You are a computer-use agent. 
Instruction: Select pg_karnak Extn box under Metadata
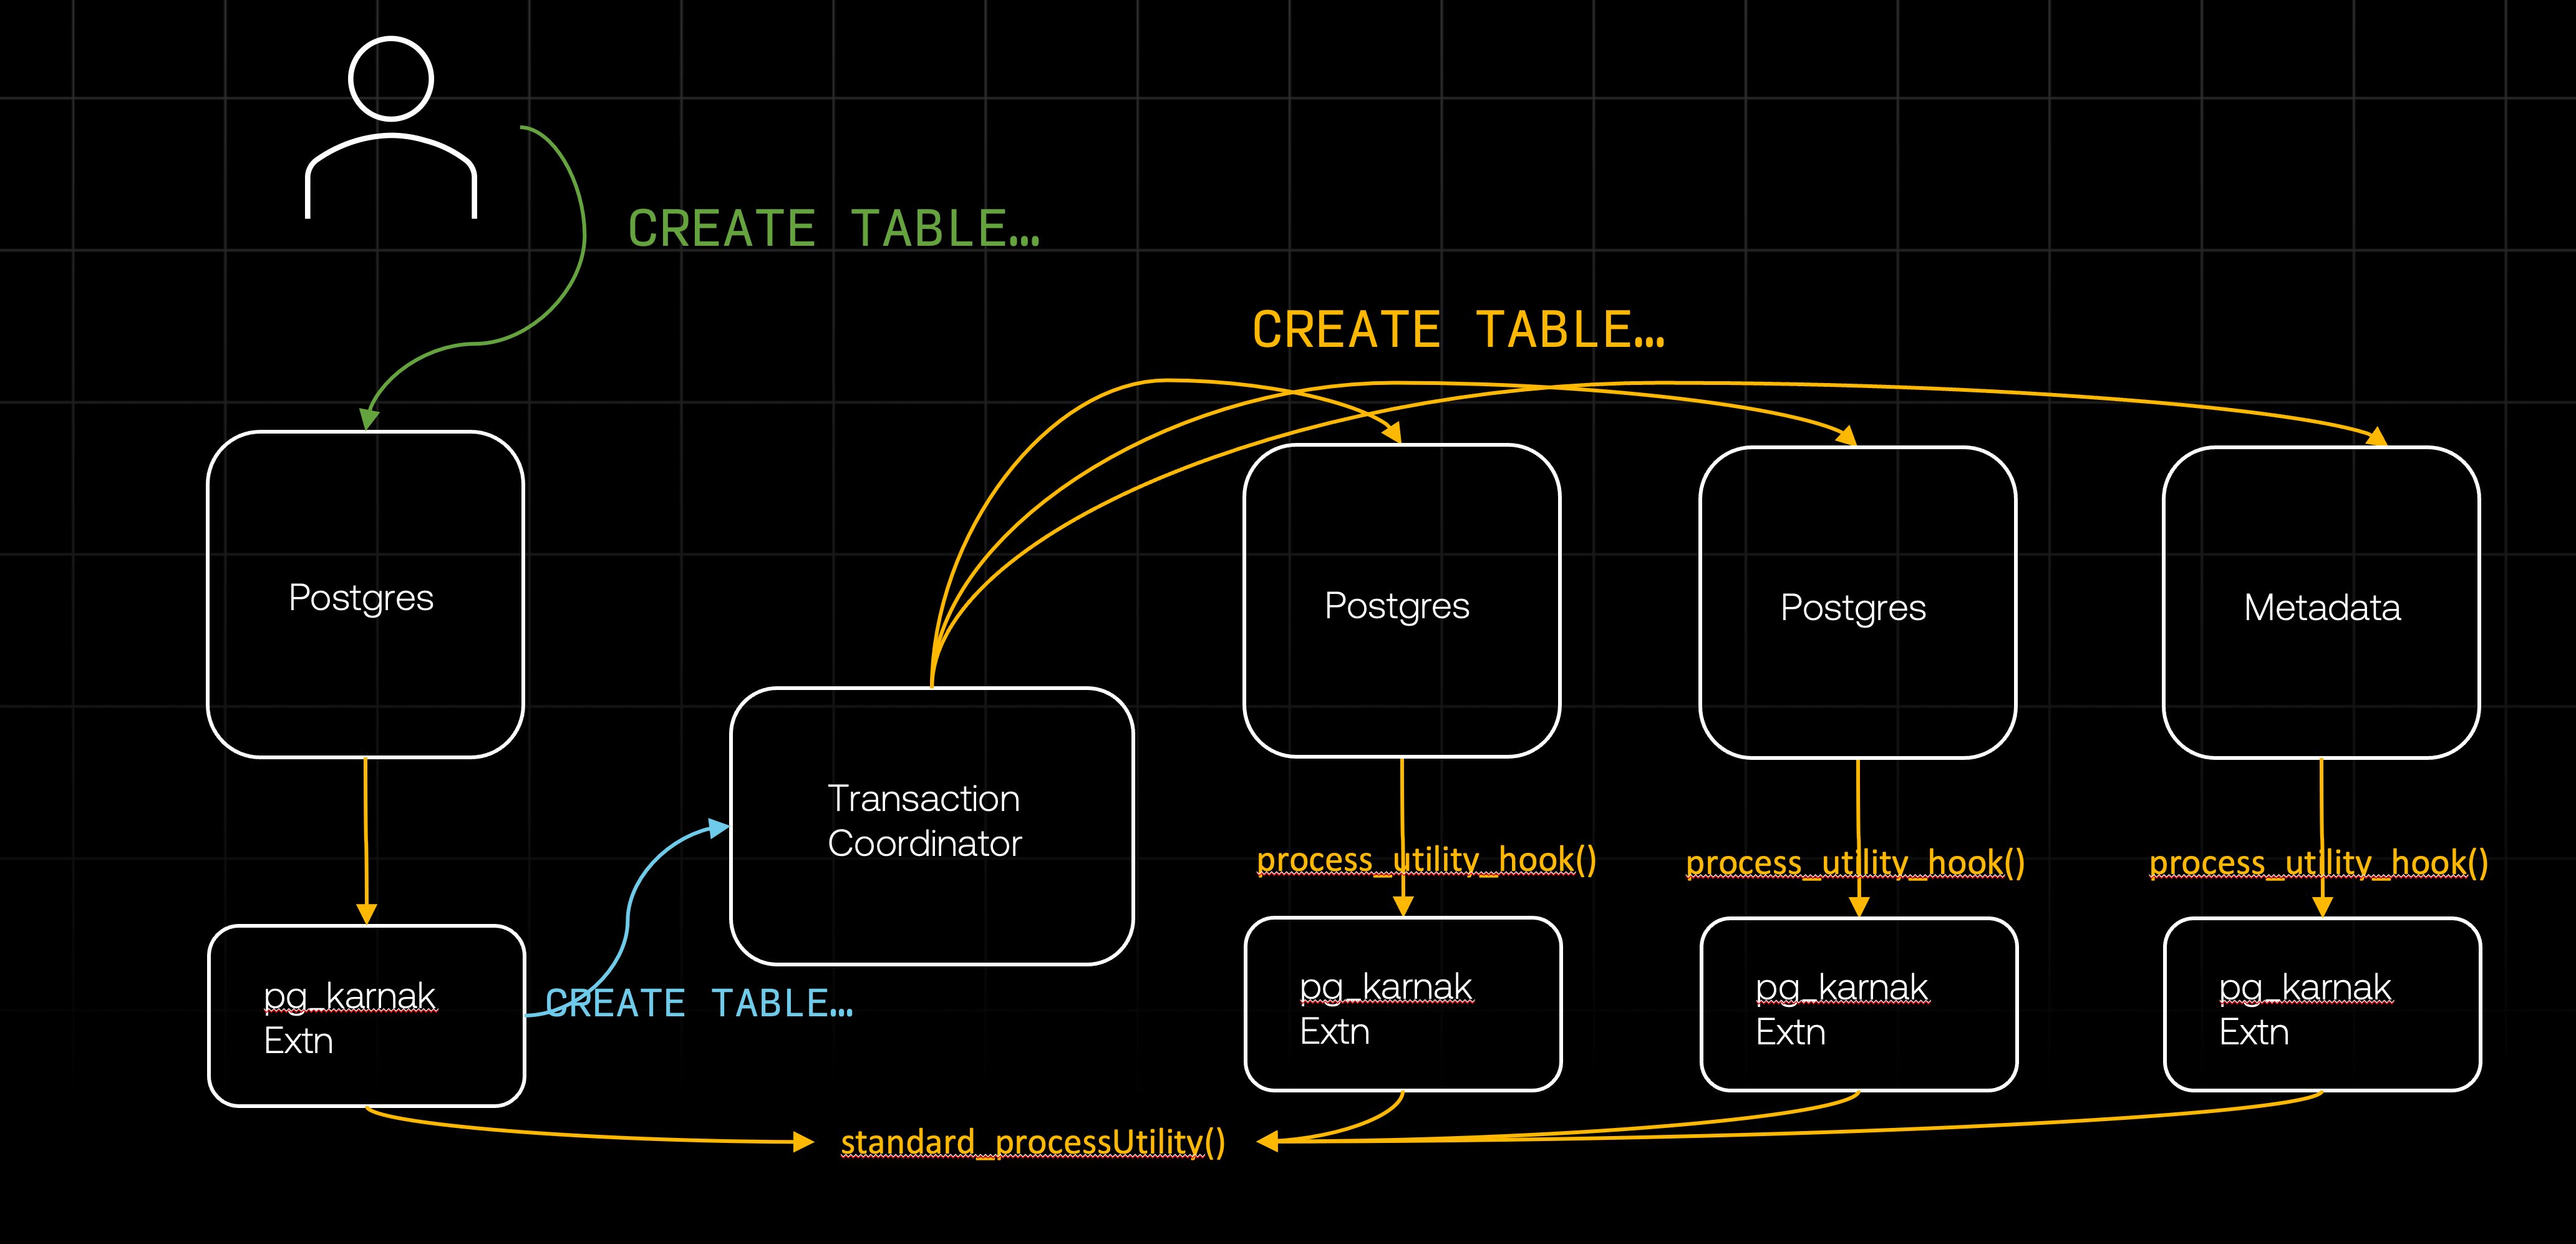coord(2321,1005)
